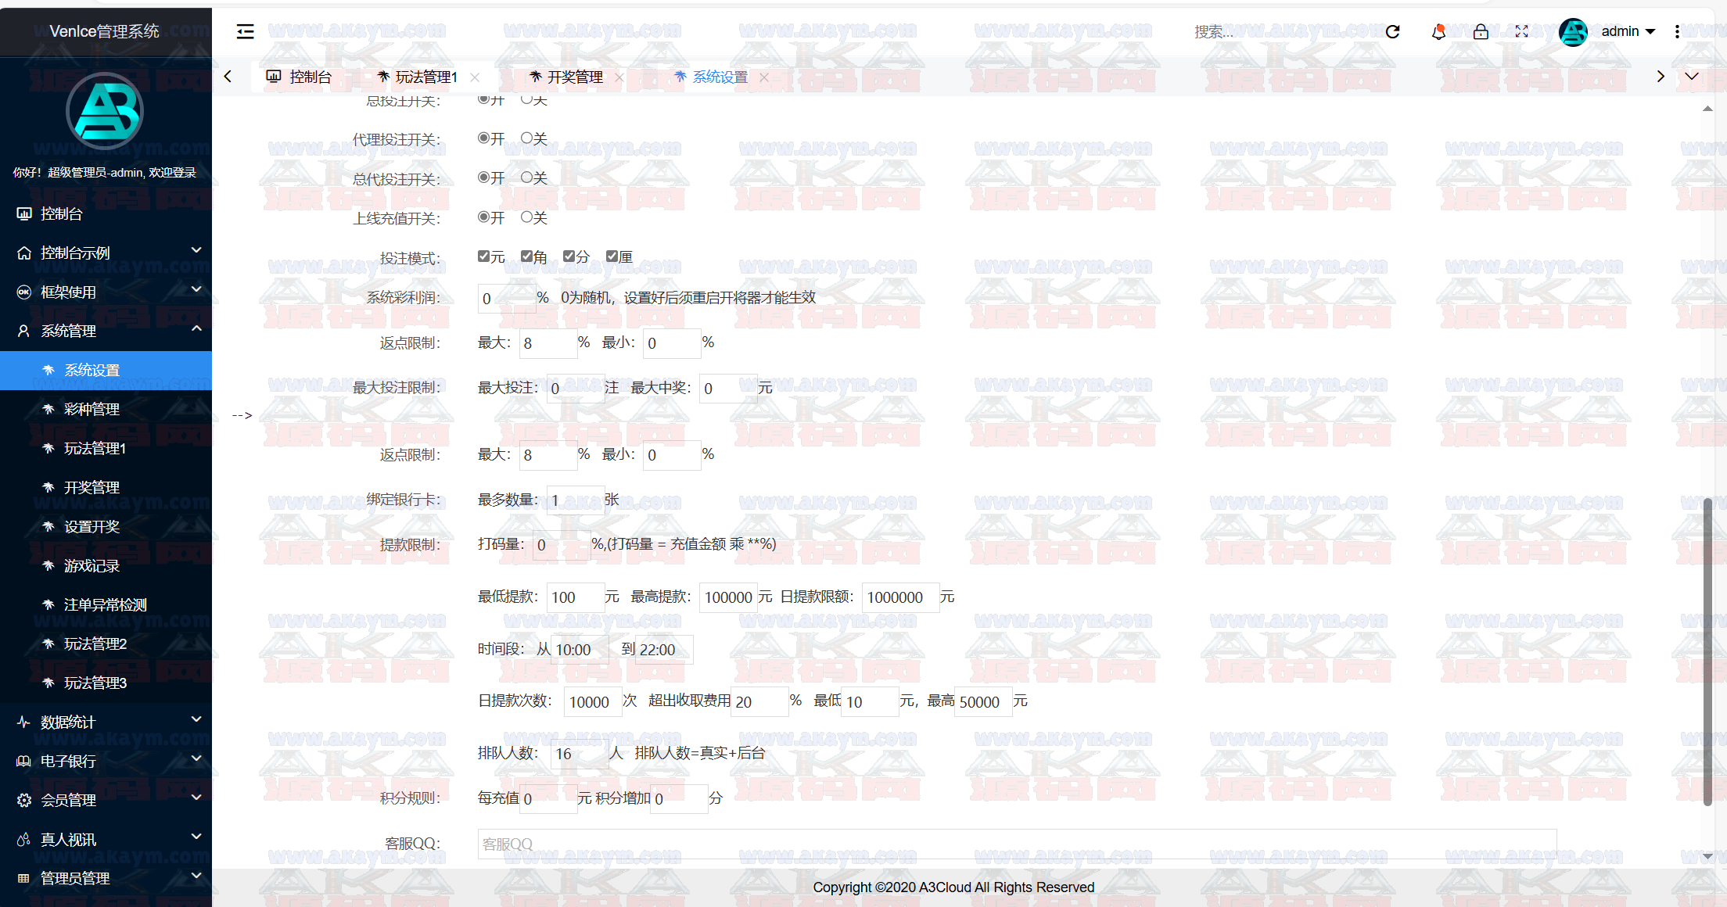Collapse the sidebar with hamburger icon
The width and height of the screenshot is (1727, 907).
click(245, 31)
